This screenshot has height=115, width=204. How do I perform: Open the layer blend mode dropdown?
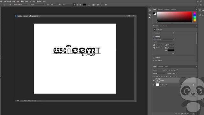(x=160, y=73)
